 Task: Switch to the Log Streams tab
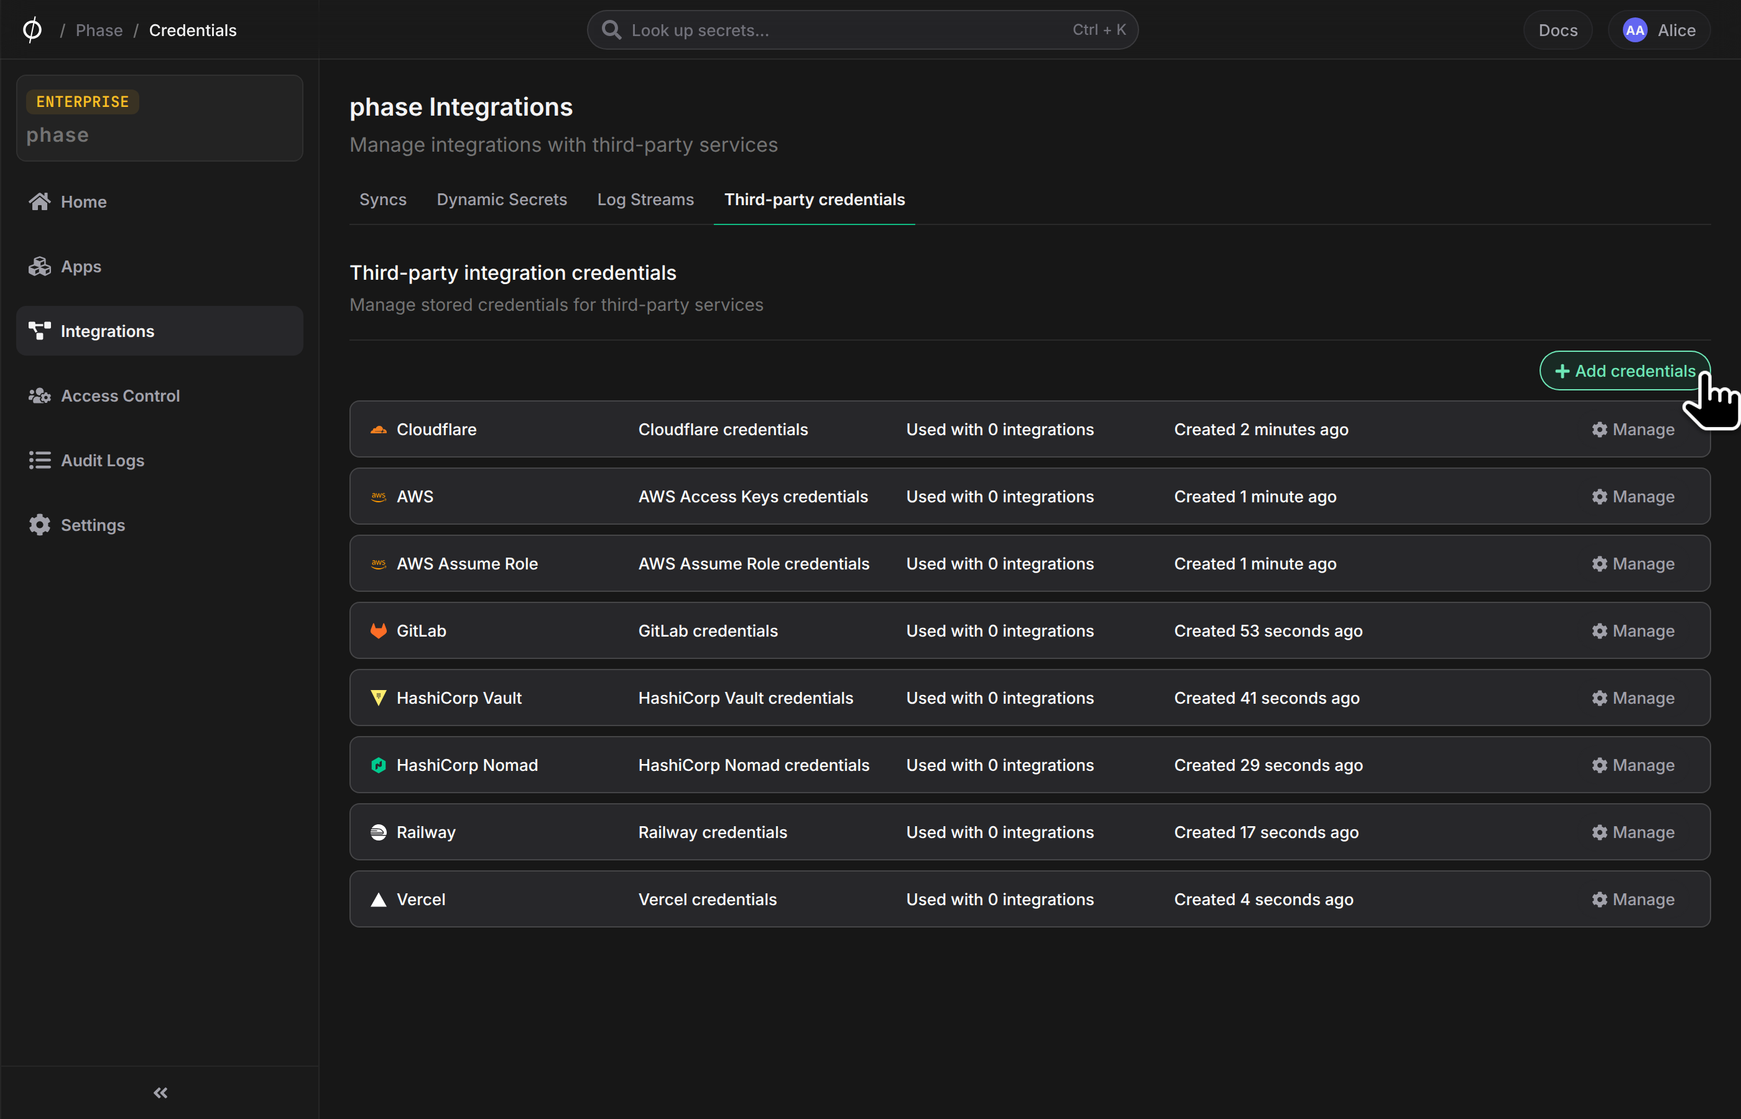[645, 200]
